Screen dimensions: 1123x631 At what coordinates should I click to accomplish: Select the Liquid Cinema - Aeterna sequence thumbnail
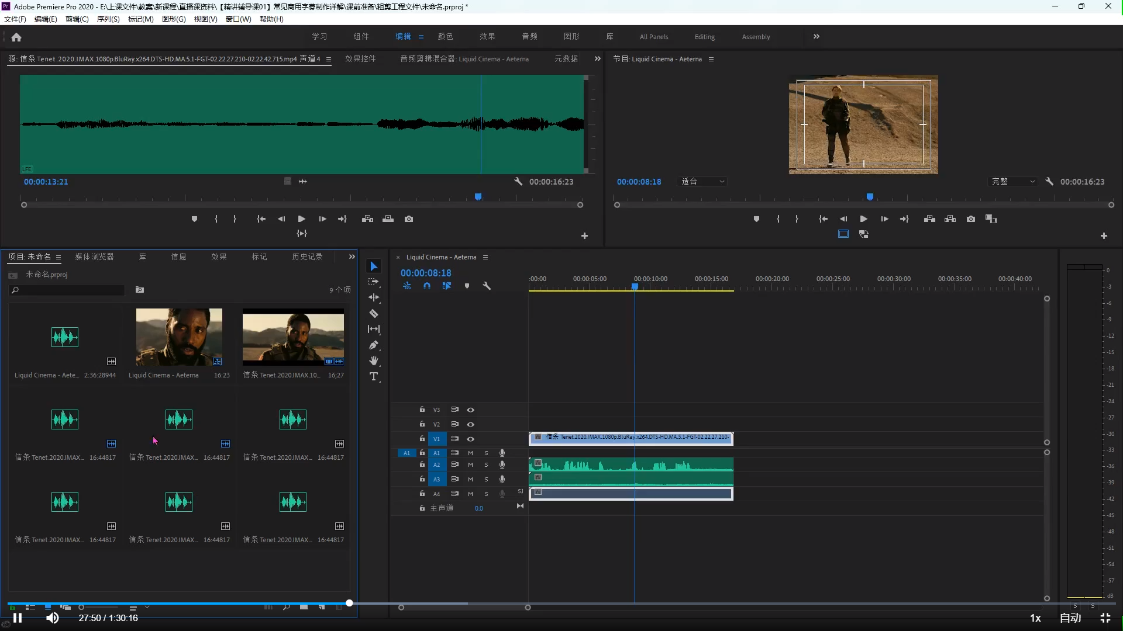click(x=179, y=337)
